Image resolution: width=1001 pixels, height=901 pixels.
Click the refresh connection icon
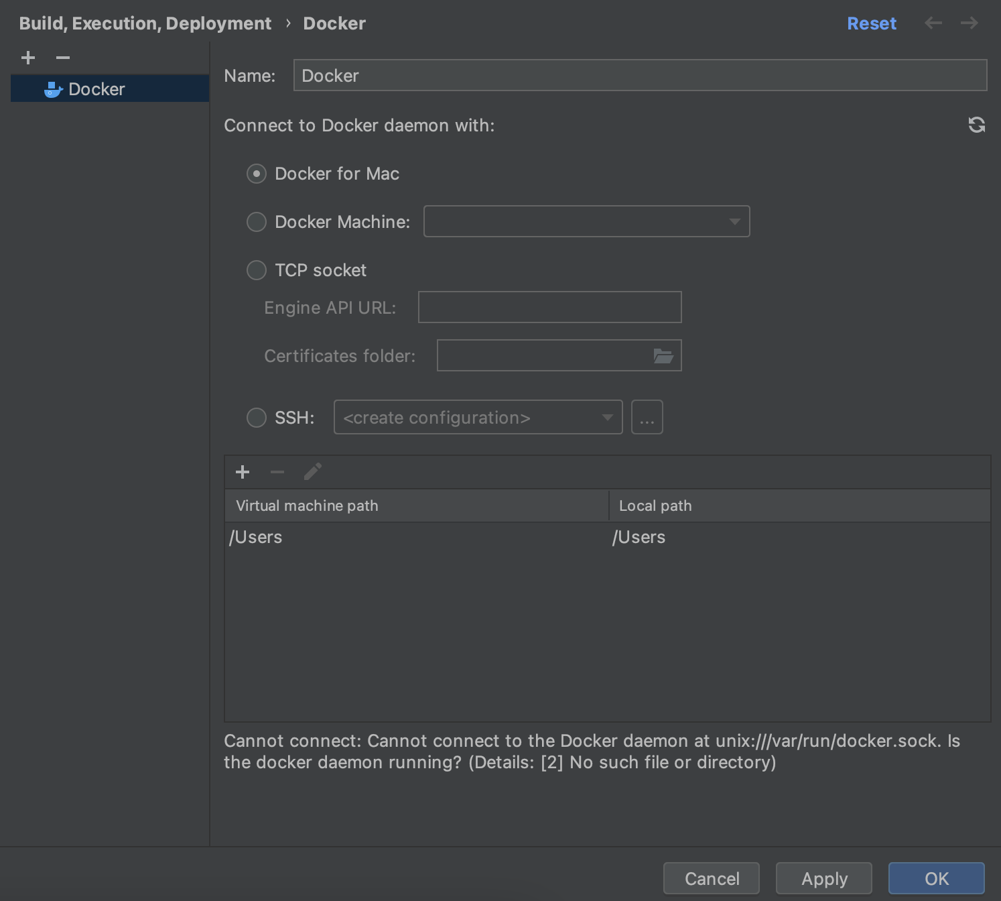point(977,125)
